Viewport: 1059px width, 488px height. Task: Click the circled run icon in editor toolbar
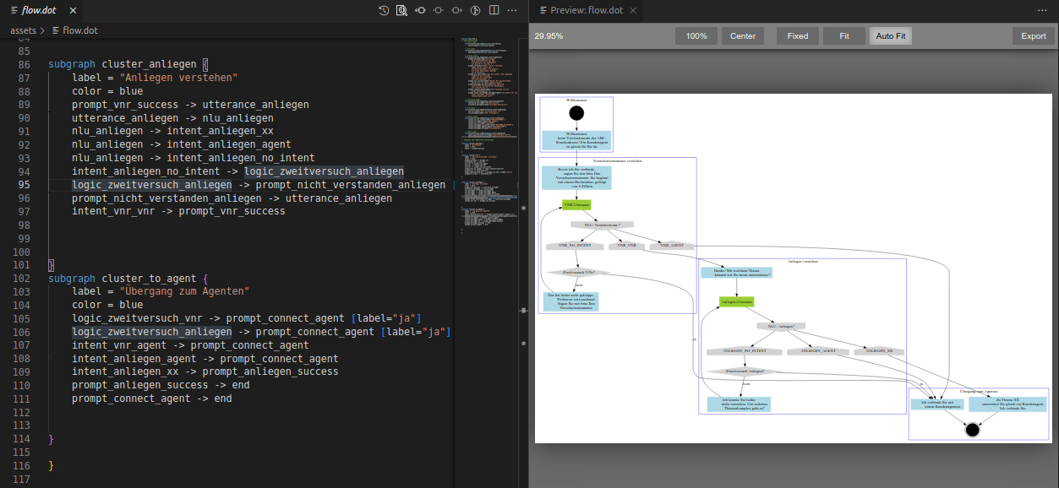(476, 10)
